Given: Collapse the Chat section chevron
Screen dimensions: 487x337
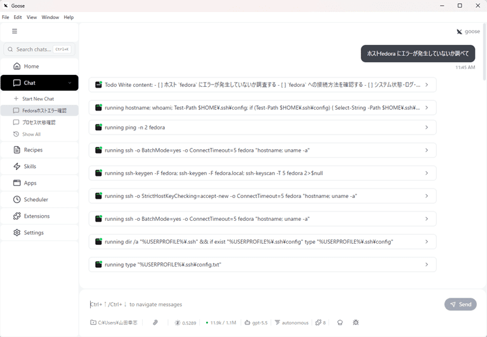Looking at the screenshot, I should point(70,83).
